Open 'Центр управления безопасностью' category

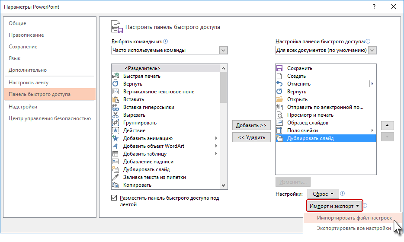(50, 118)
